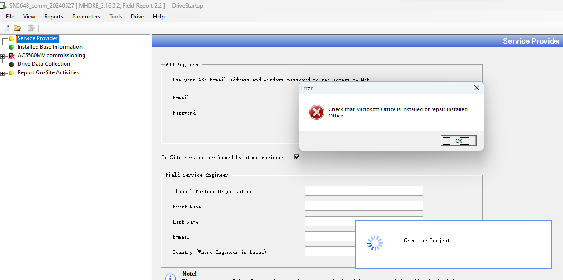Expand the Report On-Site Activities node

tap(2, 72)
